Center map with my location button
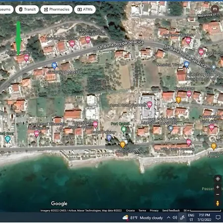Screen dimensions: 223x223 [x=218, y=179]
